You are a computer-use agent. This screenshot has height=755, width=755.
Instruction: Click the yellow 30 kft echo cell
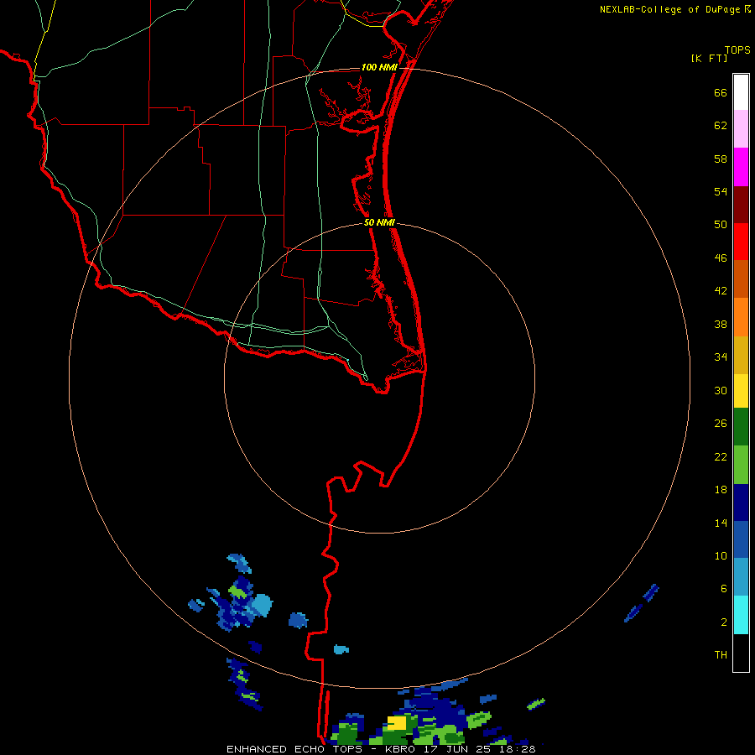tap(397, 723)
